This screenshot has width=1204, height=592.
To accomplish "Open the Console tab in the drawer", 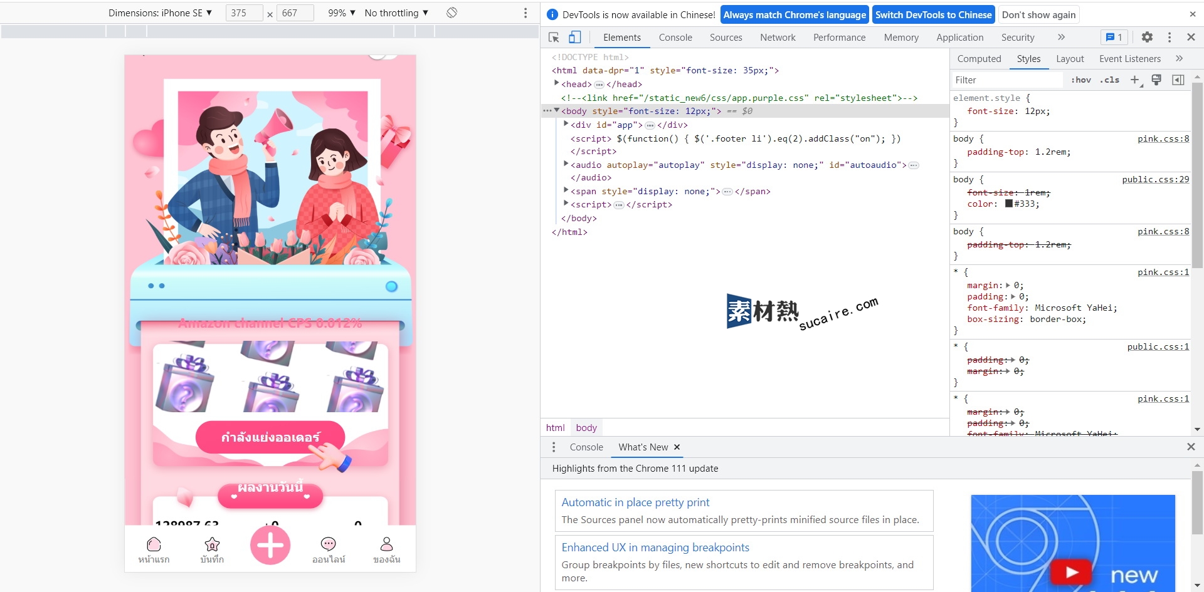I will tap(586, 447).
